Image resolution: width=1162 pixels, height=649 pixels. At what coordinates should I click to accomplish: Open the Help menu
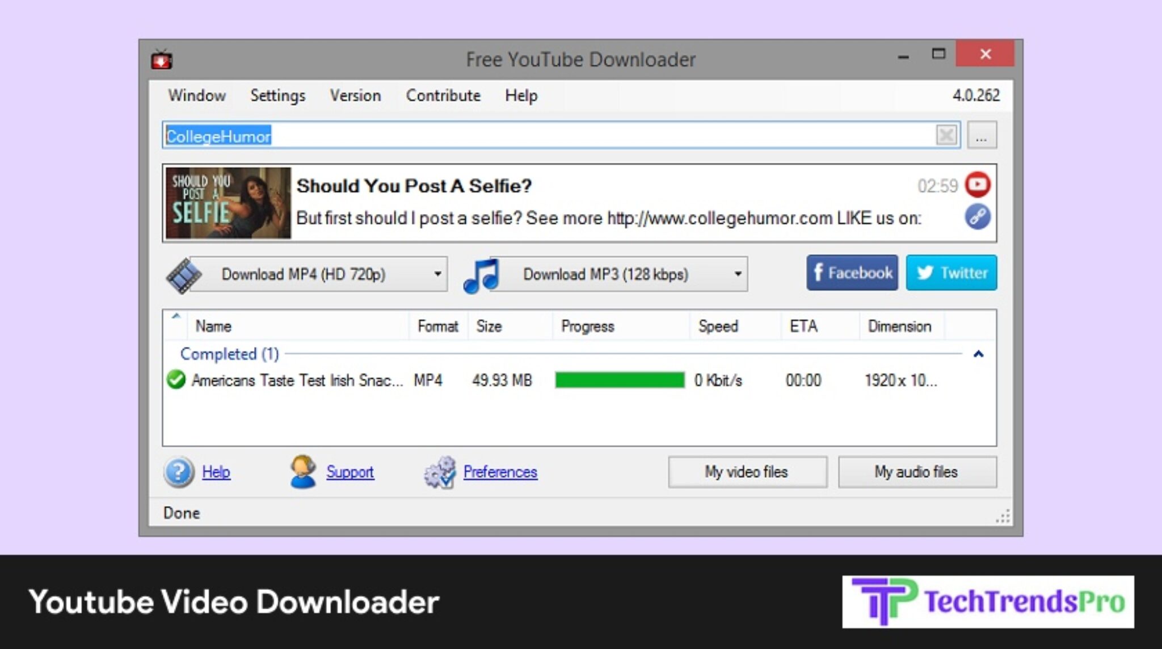[521, 95]
